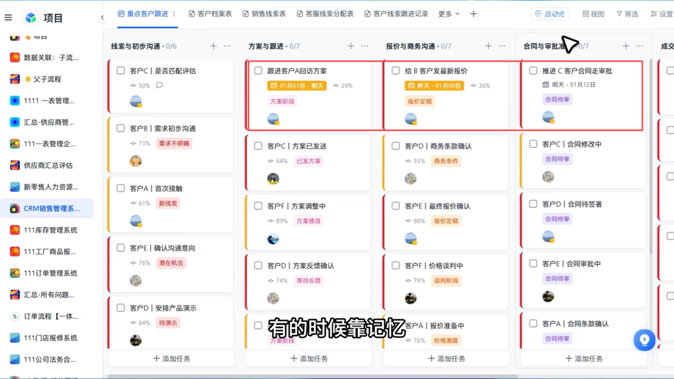
Task: Check the 跟进客户A回访方案 task
Action: coord(258,70)
